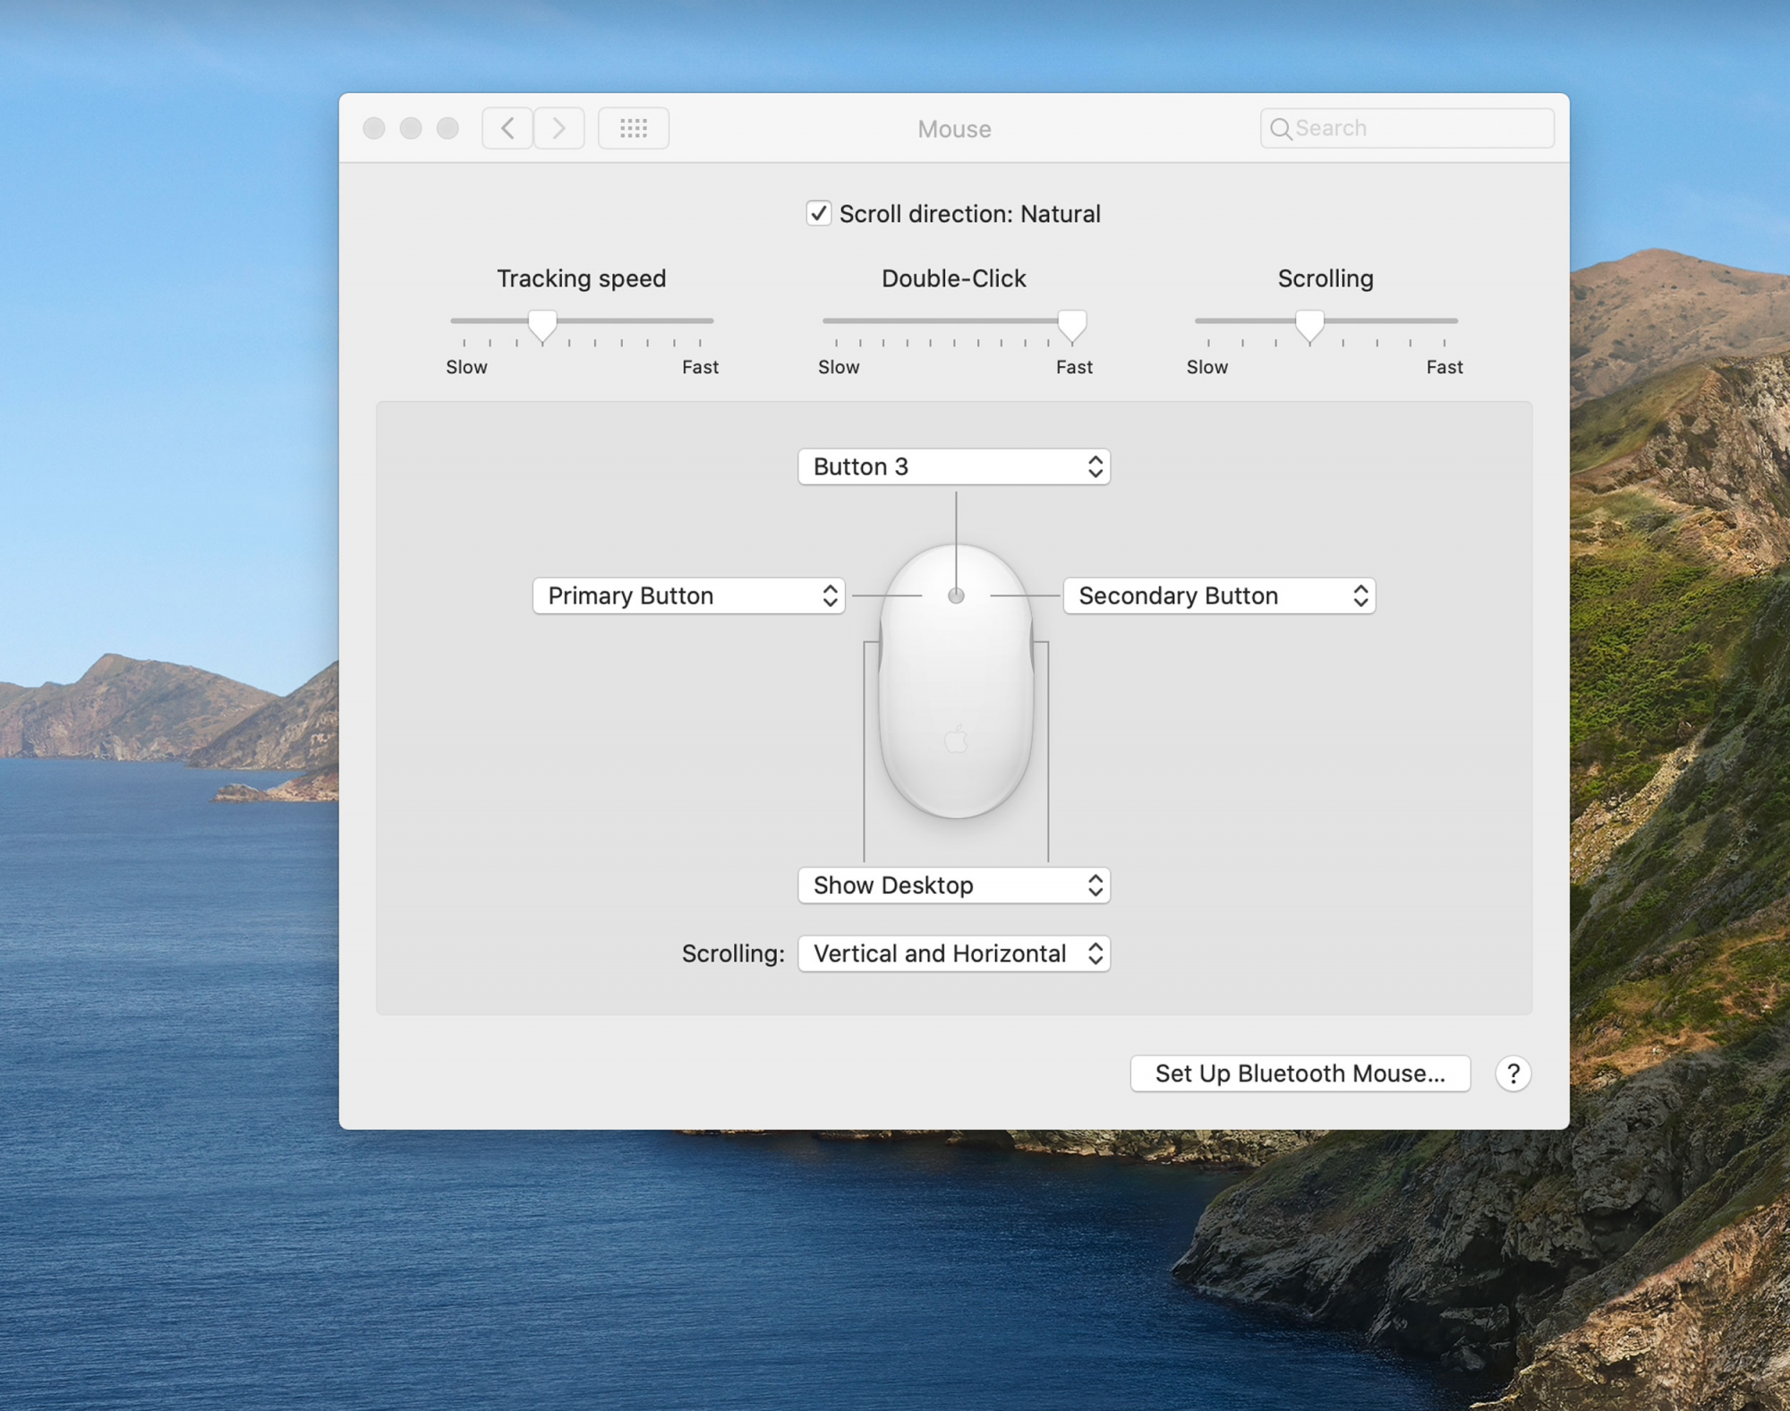Open the Secondary Button dropdown
This screenshot has width=1790, height=1411.
[1219, 595]
